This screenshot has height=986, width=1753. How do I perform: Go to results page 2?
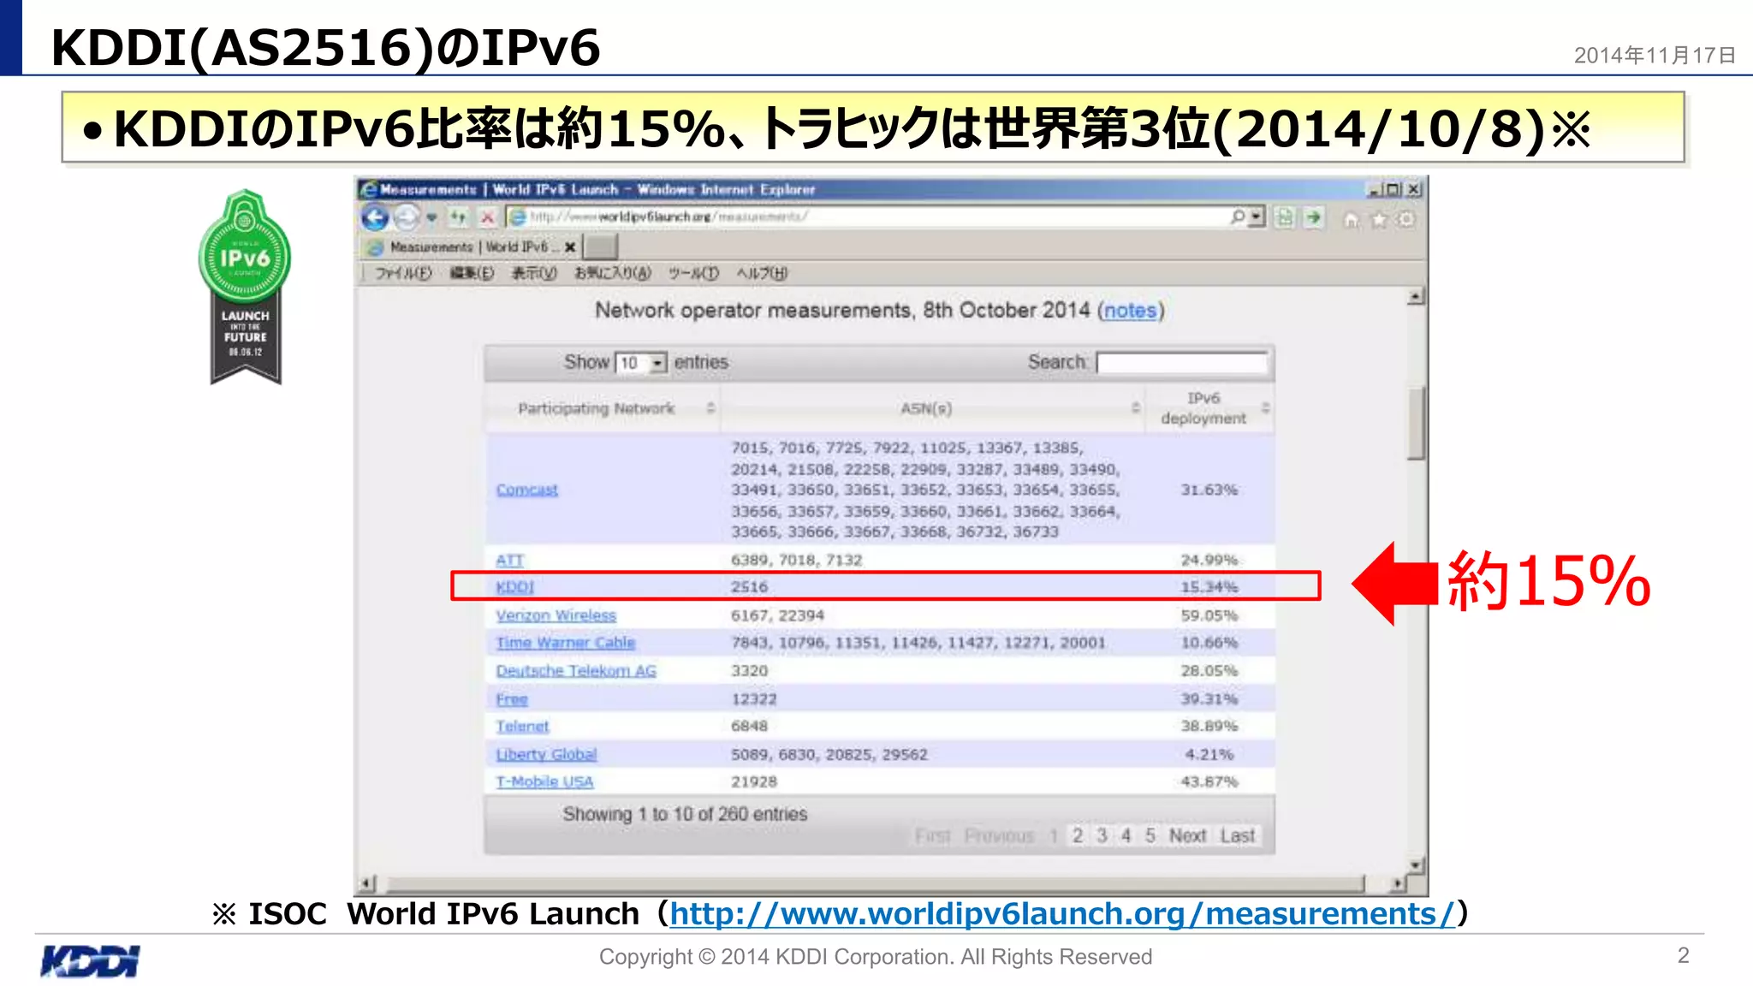pos(1078,835)
